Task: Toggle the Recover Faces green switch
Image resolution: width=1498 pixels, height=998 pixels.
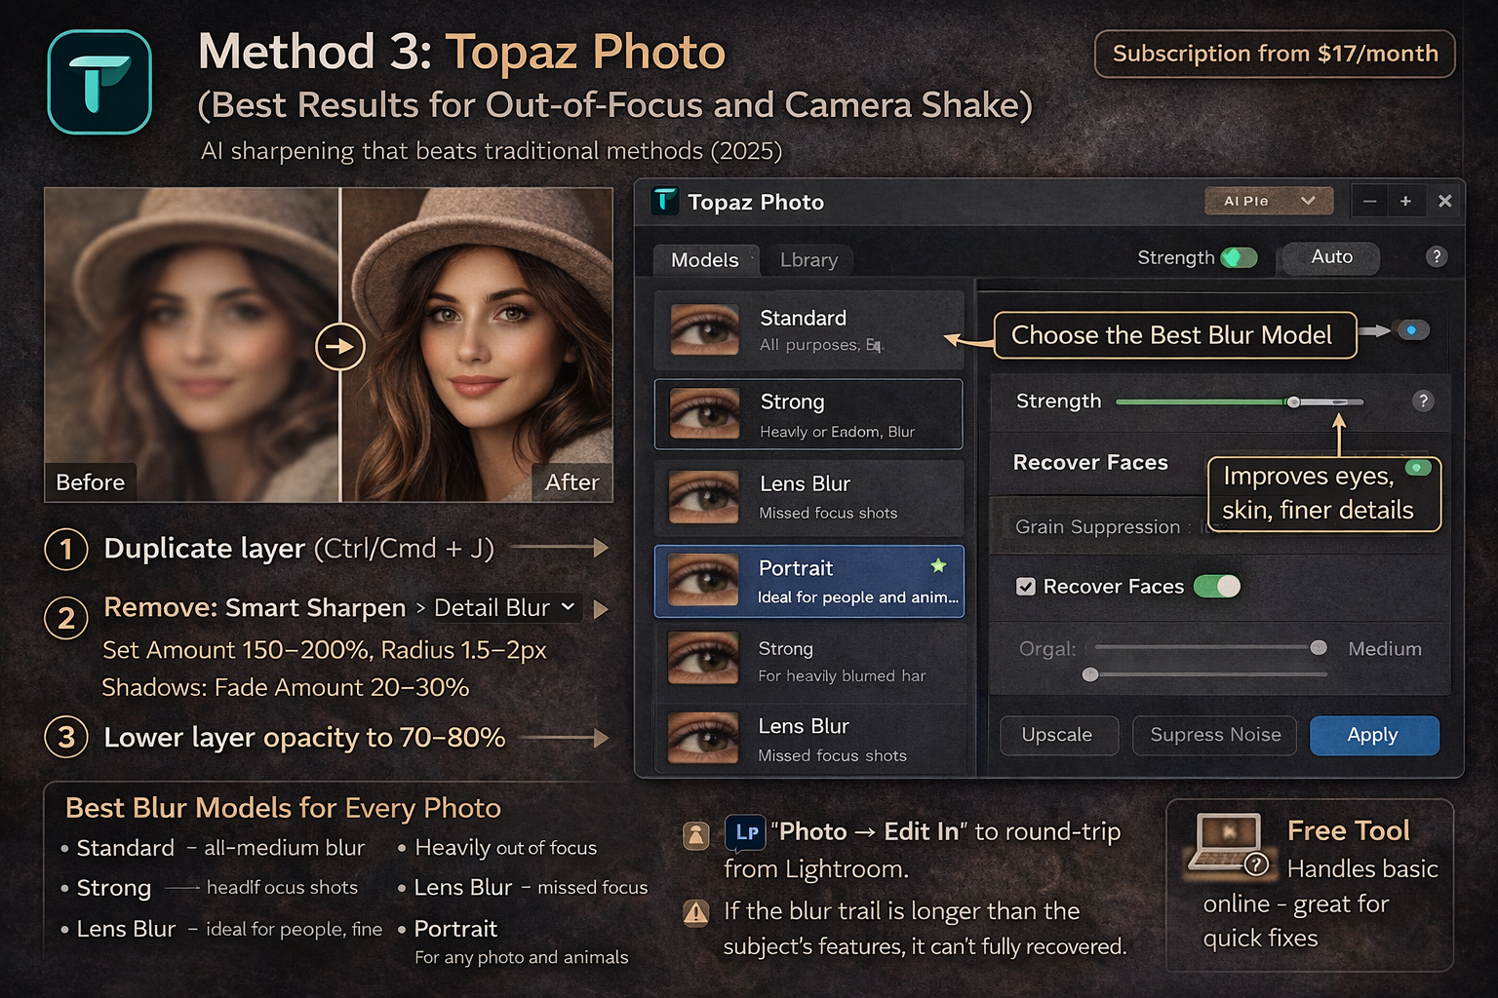Action: [x=1217, y=586]
